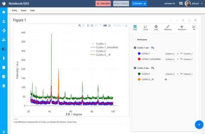
Task: Expand the sidebar with the double chevron
Action: [4, 132]
